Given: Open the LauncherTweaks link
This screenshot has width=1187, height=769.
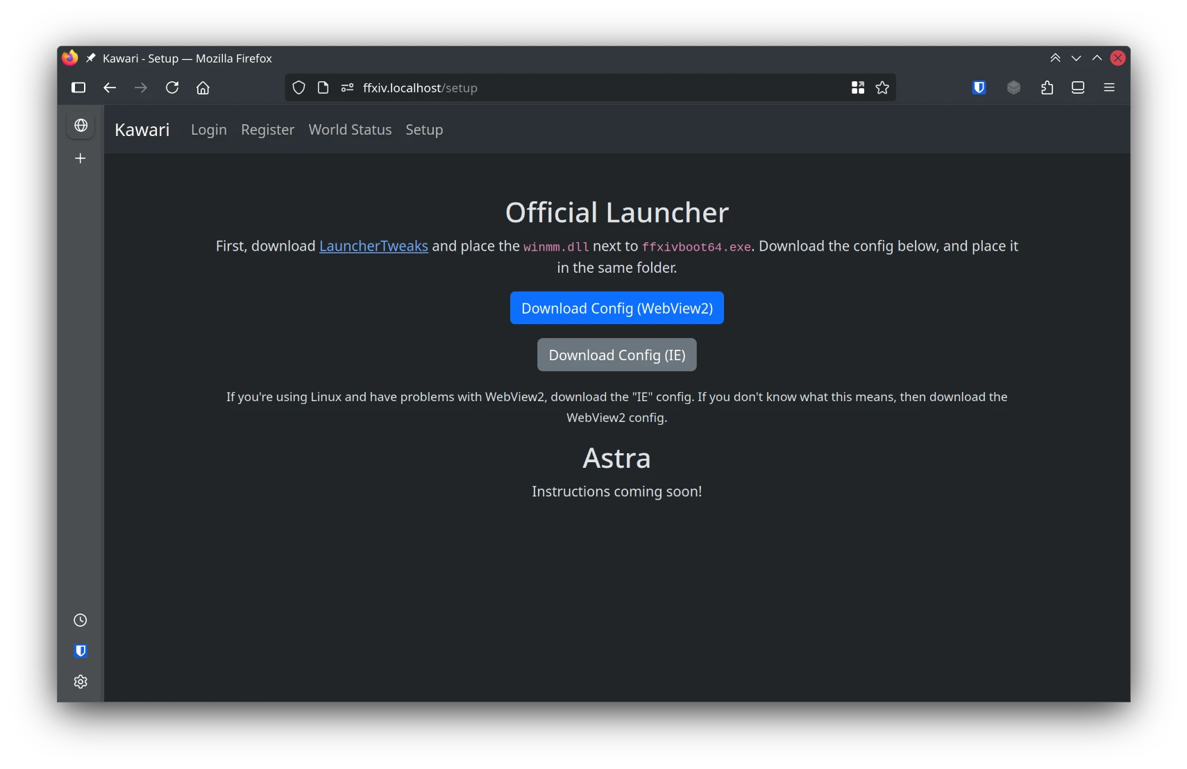Looking at the screenshot, I should pyautogui.click(x=373, y=246).
